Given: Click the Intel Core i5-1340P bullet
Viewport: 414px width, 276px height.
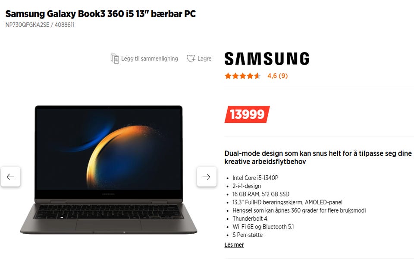Looking at the screenshot, I should pos(255,178).
